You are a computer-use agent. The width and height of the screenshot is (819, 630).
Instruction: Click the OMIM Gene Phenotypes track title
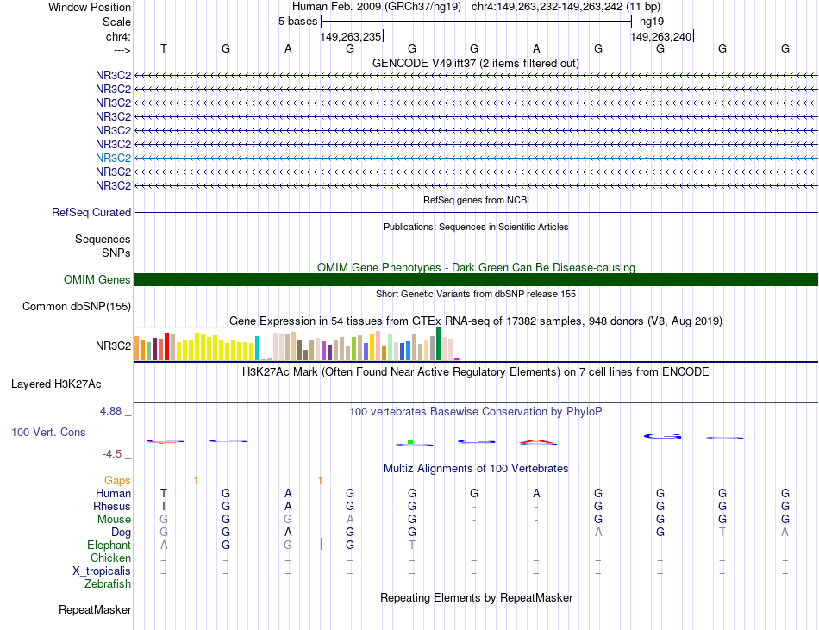(x=476, y=267)
